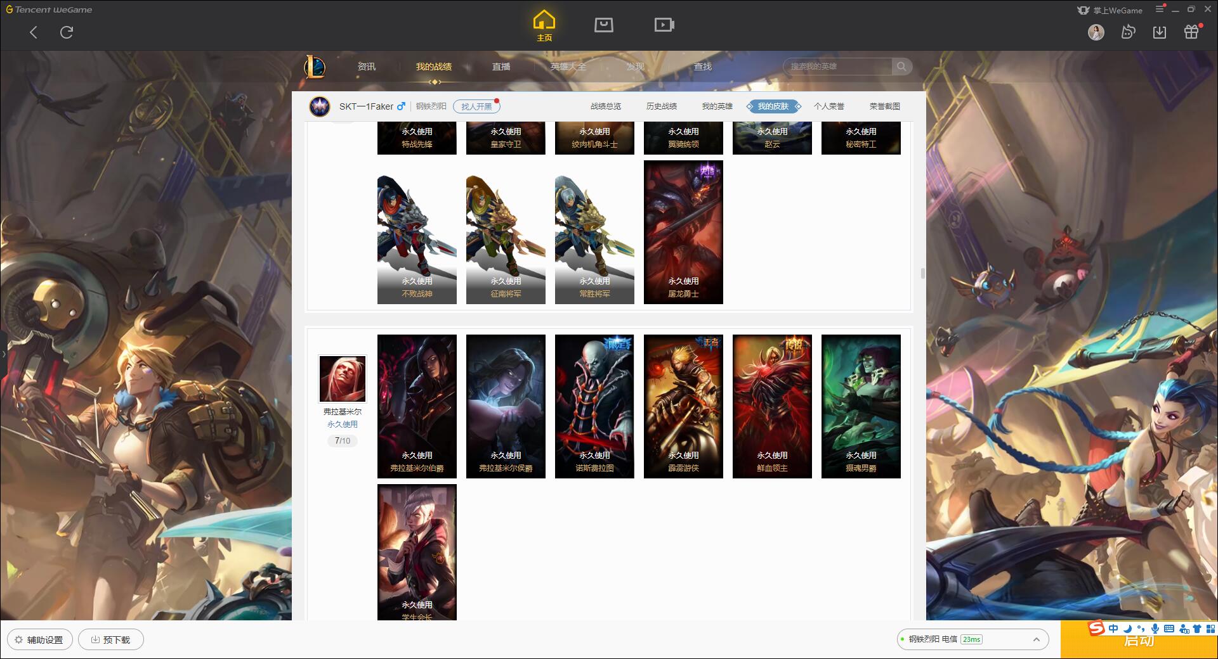Toggle Sogou moon half-width mode
Viewport: 1218px width, 659px height.
click(1128, 629)
